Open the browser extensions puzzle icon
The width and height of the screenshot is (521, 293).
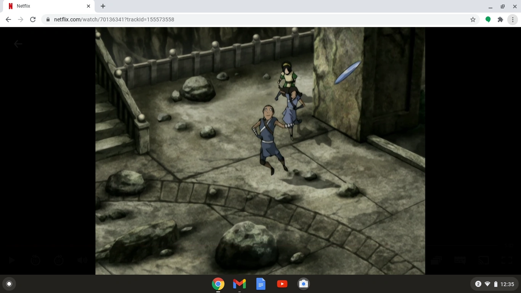point(500,19)
